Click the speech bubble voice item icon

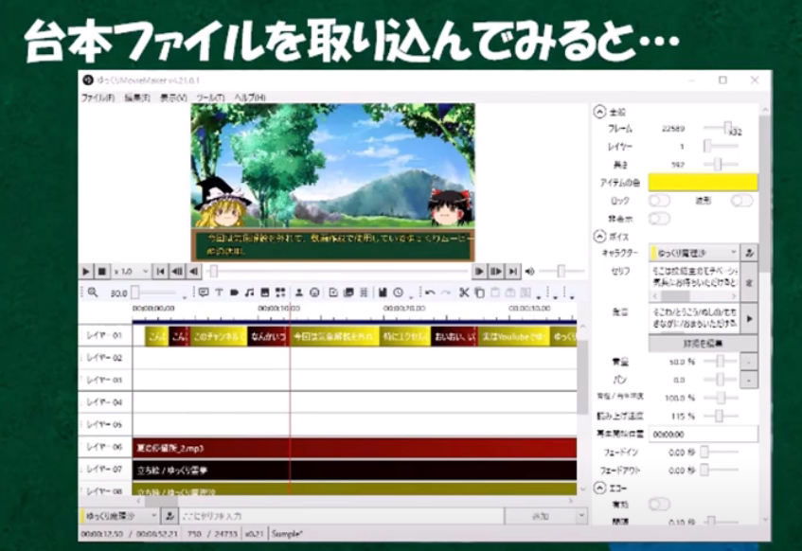[203, 293]
